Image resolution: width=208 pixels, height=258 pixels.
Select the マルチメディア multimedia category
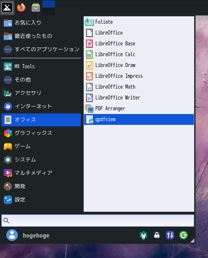41,173
